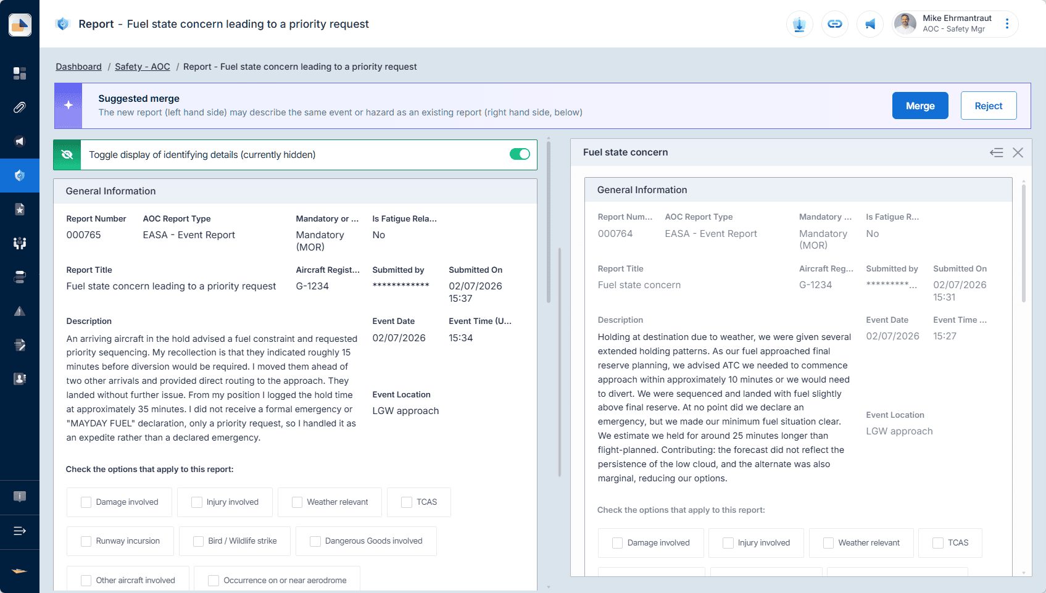Open the people group icon in sidebar
The image size is (1046, 593).
coord(20,243)
